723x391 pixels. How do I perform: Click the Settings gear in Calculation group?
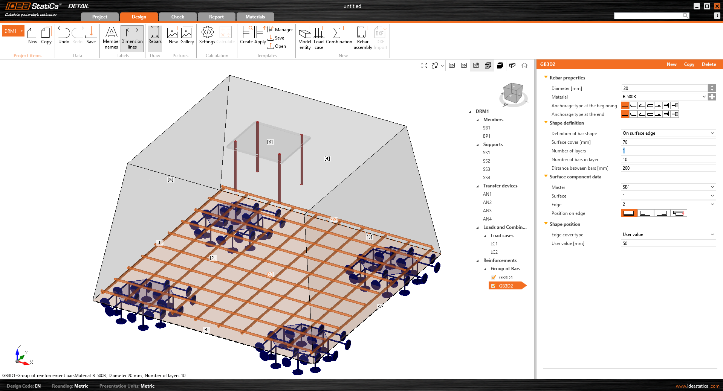[207, 37]
